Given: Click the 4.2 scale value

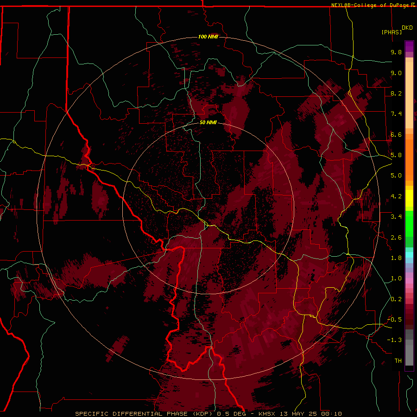Looking at the screenshot, I should click(396, 196).
